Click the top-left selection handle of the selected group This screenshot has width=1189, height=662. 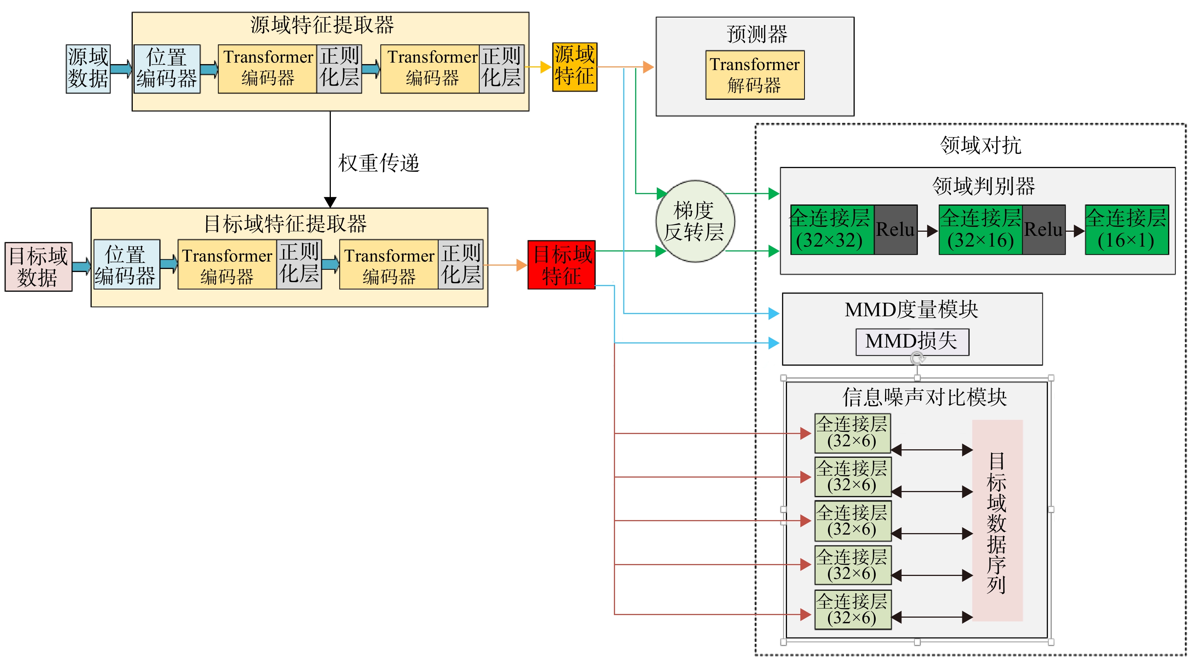coord(783,378)
